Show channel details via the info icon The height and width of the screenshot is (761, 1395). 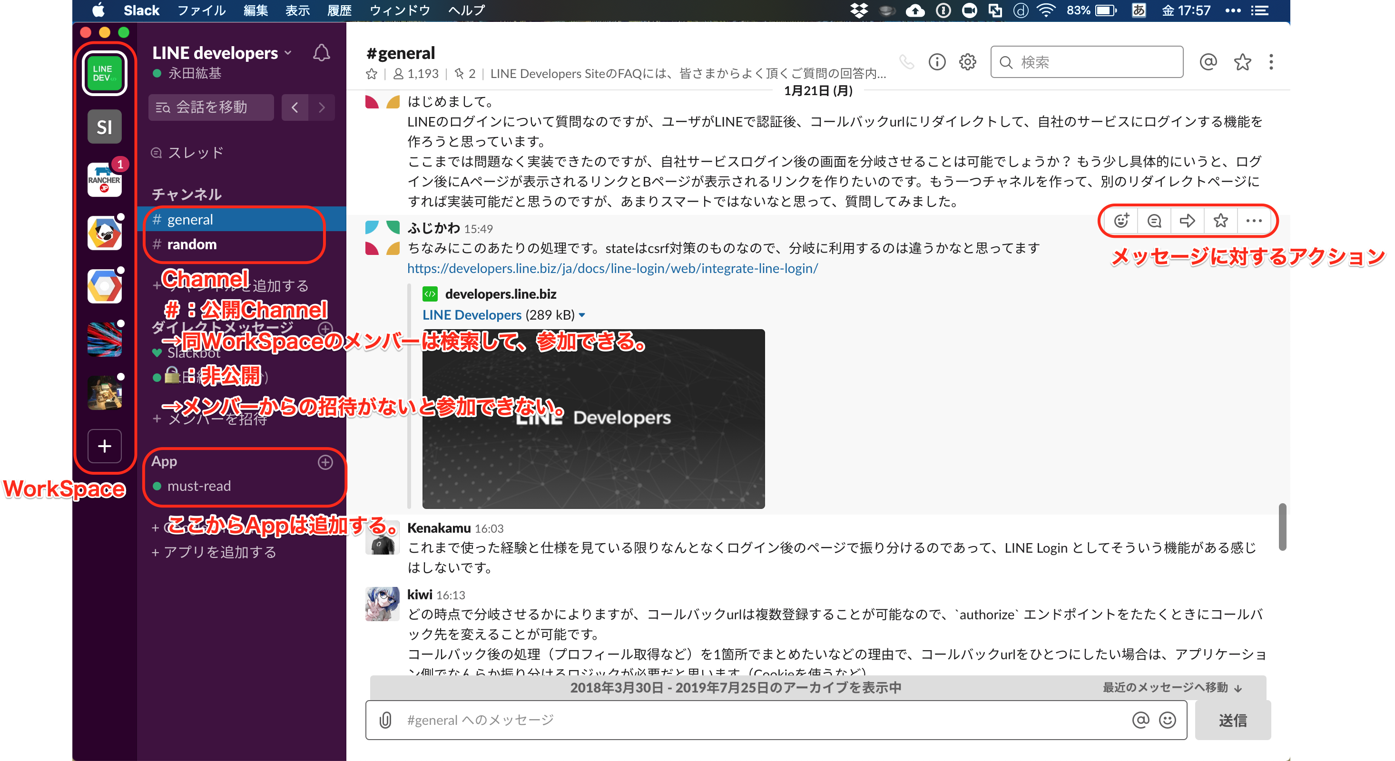pos(937,62)
